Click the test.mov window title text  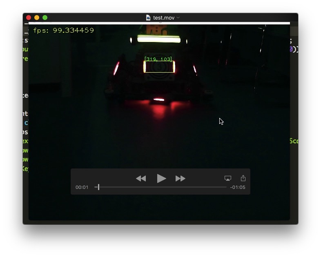pos(164,18)
